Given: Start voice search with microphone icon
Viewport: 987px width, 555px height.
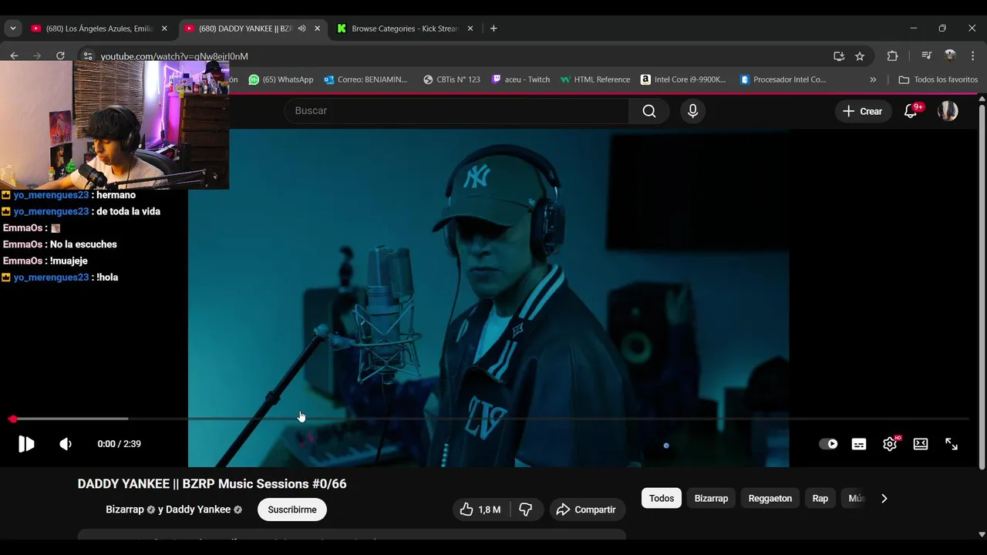Looking at the screenshot, I should coord(692,111).
